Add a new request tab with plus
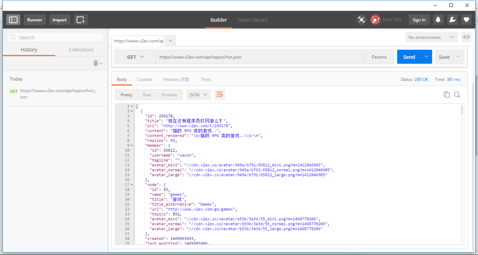This screenshot has height=255, width=478. [170, 41]
